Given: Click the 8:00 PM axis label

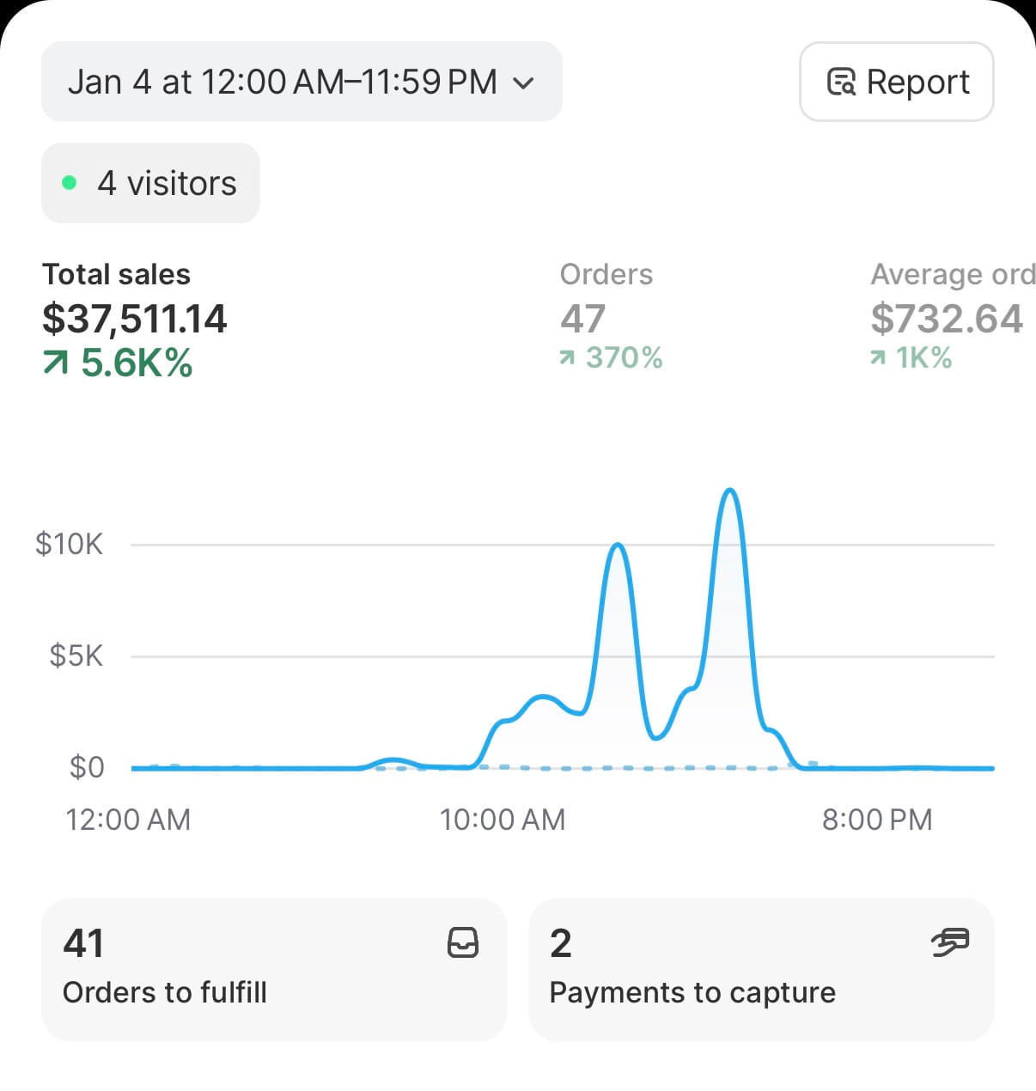Looking at the screenshot, I should (877, 820).
